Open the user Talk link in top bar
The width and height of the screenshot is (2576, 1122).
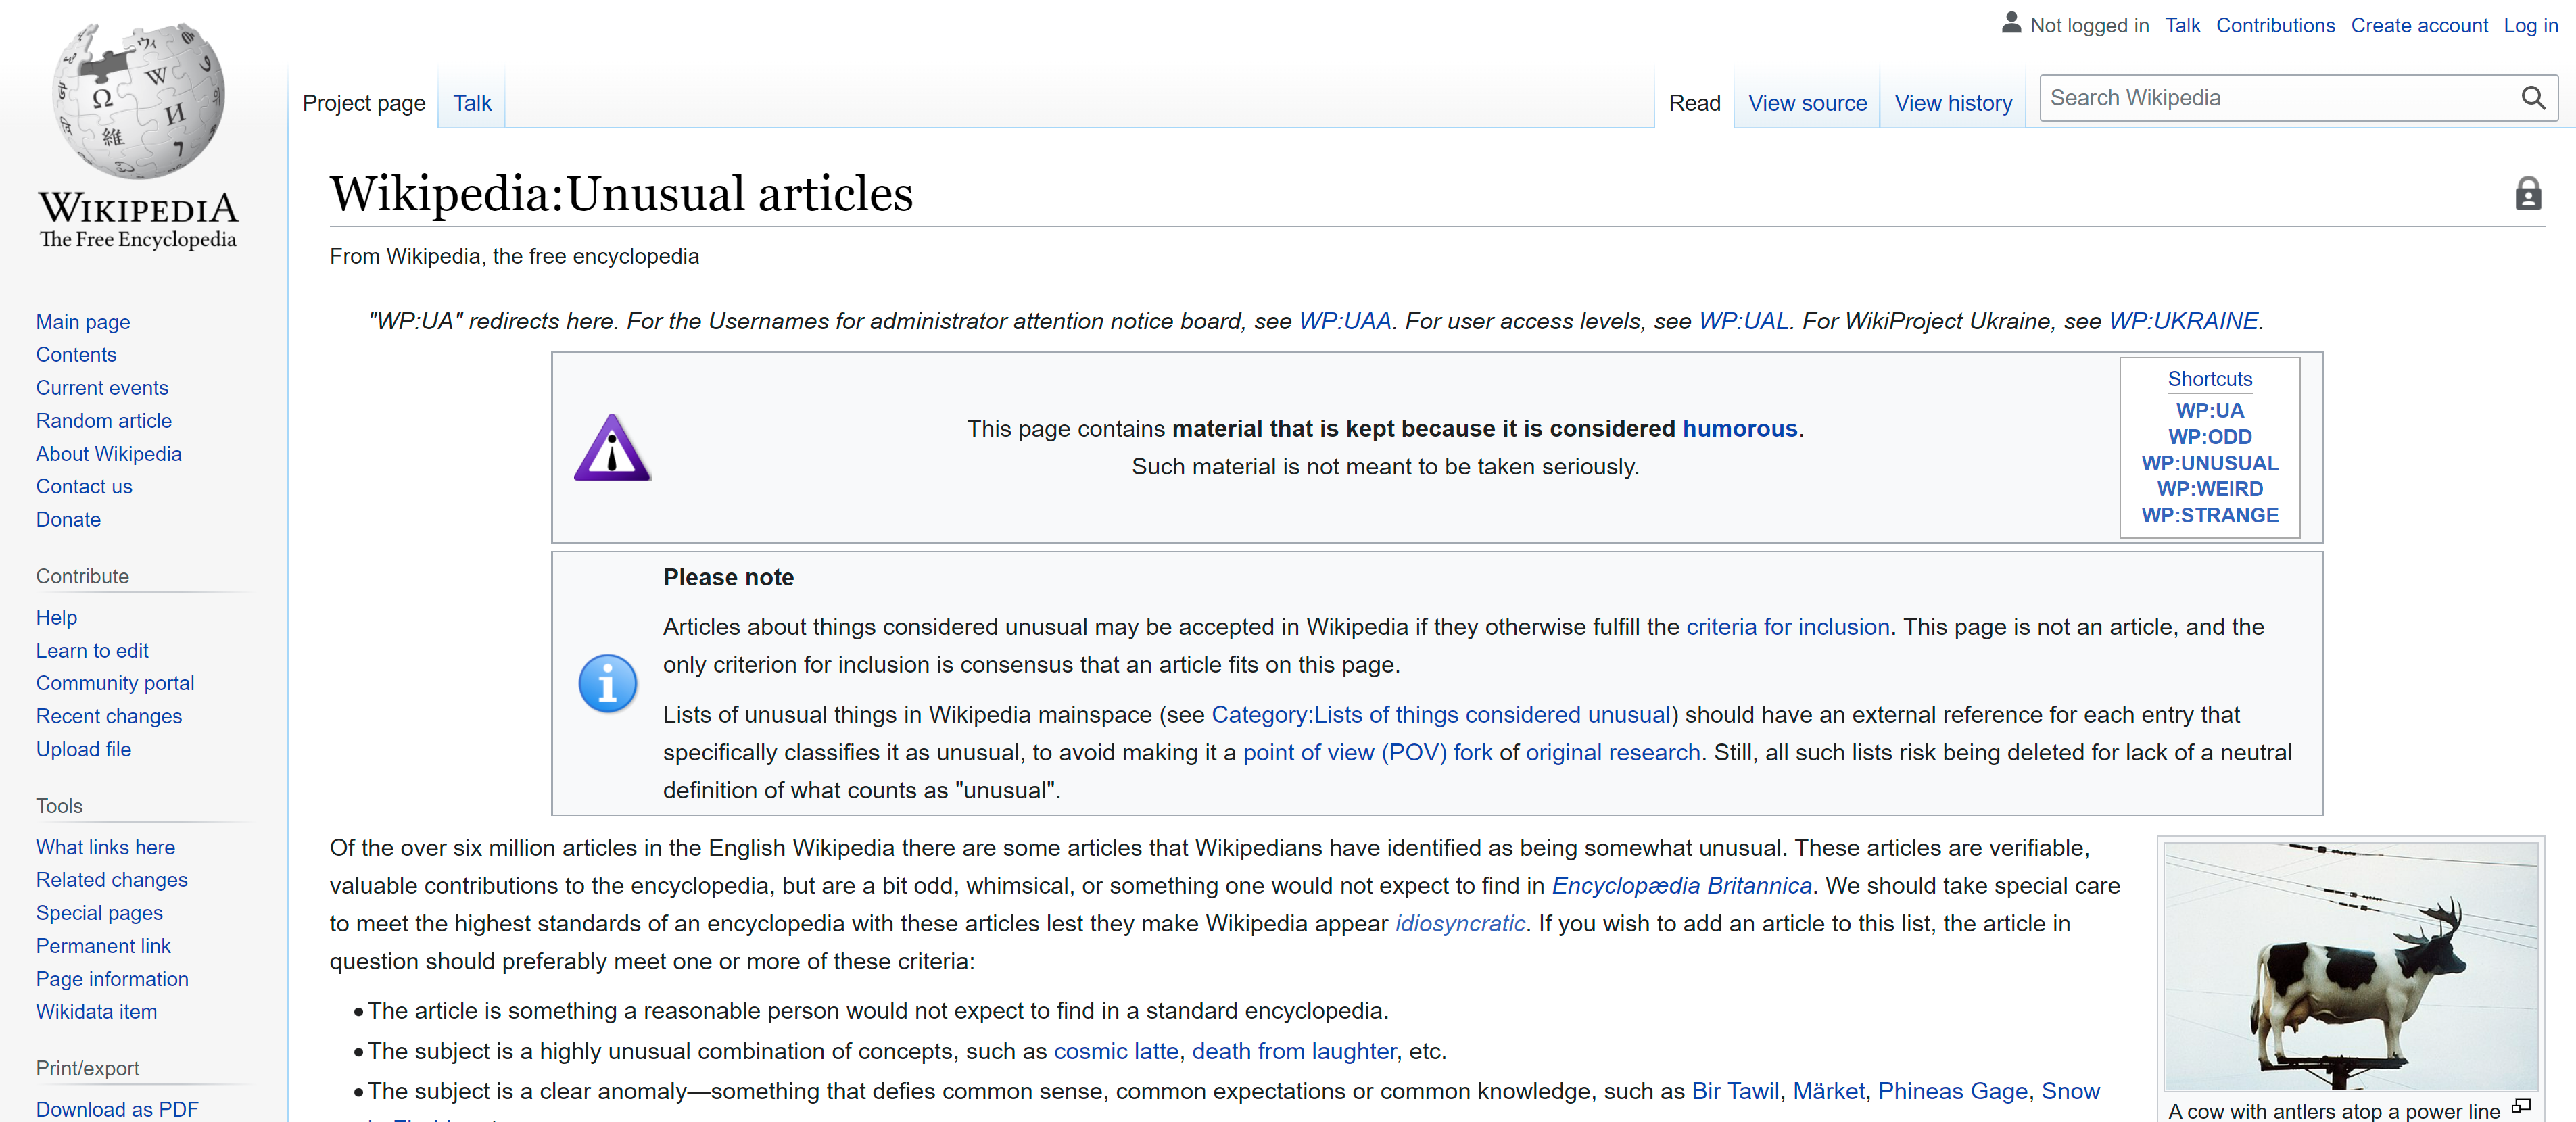click(2183, 25)
